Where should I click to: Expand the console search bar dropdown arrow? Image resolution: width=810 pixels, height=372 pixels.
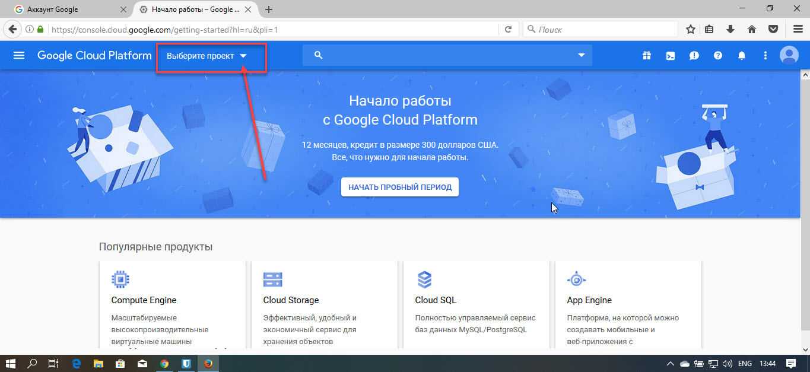[x=581, y=55]
